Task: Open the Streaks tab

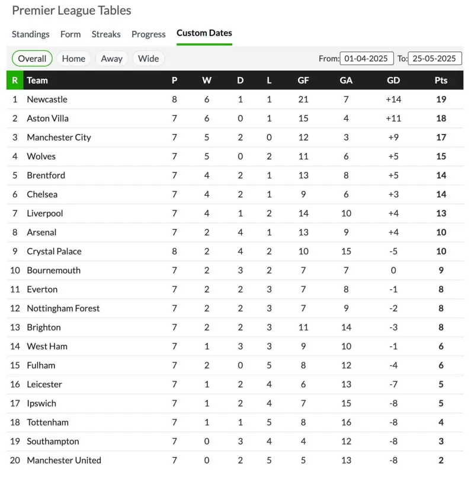Action: pos(106,34)
